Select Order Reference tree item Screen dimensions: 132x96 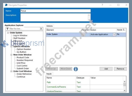(24, 74)
